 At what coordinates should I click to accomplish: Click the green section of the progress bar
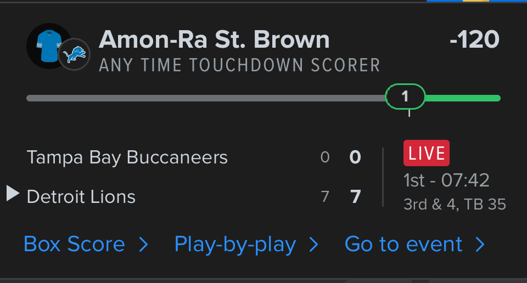(x=462, y=98)
